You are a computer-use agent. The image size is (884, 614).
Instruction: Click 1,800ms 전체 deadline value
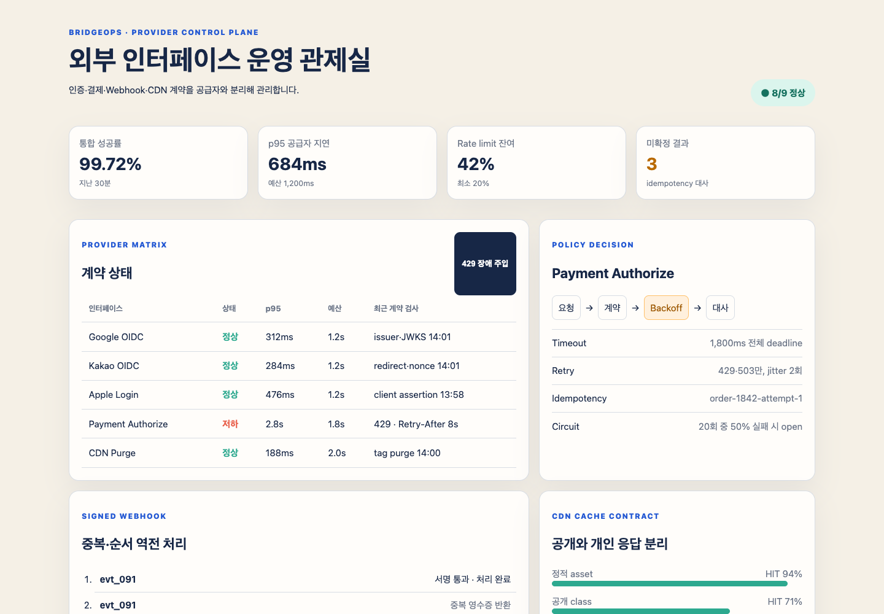[756, 343]
